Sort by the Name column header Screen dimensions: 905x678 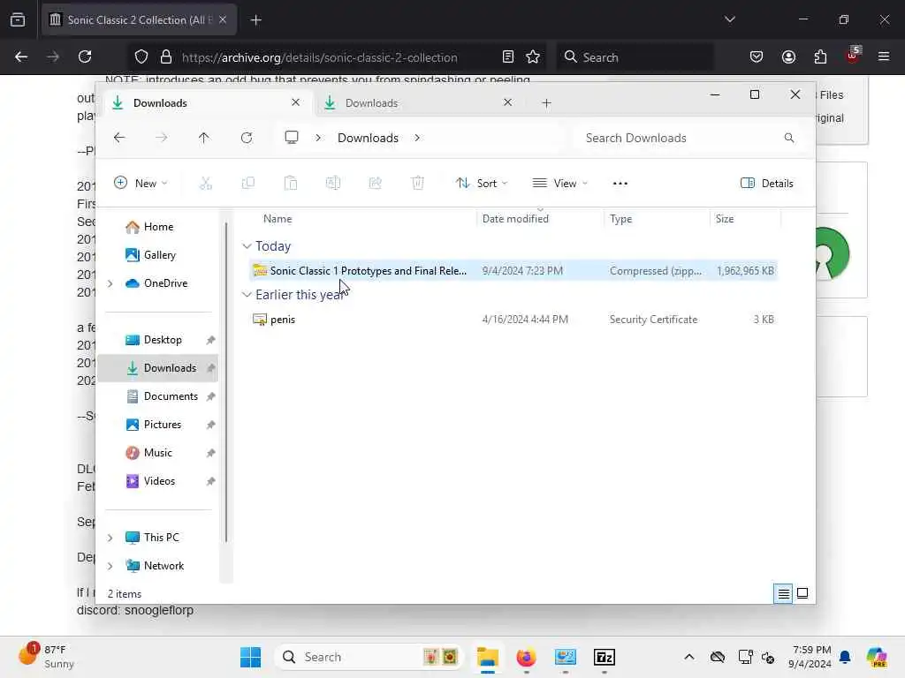click(x=277, y=219)
